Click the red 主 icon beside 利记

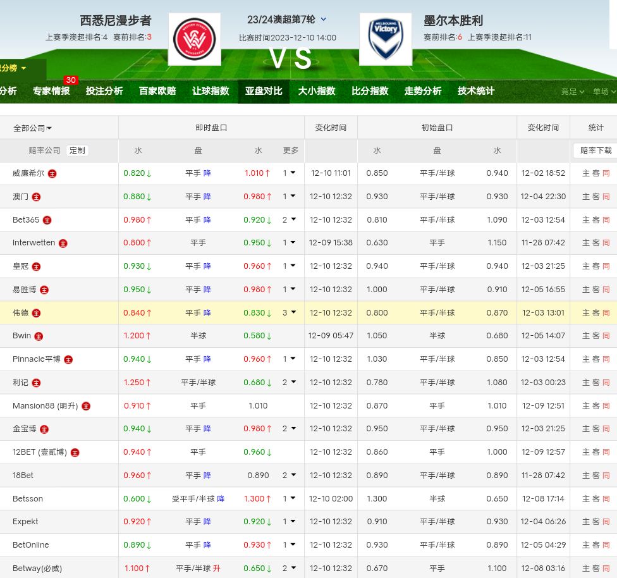coord(36,383)
